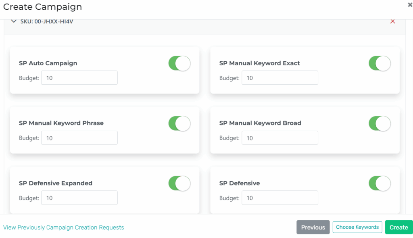Toggle the SP Defensive switch
The width and height of the screenshot is (413, 238).
pos(380,184)
